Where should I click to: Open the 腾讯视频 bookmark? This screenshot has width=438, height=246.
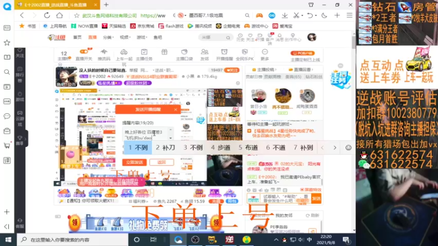pyautogui.click(x=200, y=26)
